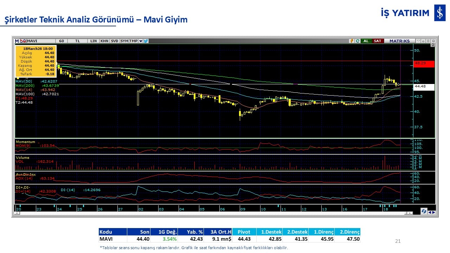This screenshot has width=450, height=253.
Task: Toggle the SVD chart option
Action: pyautogui.click(x=115, y=41)
